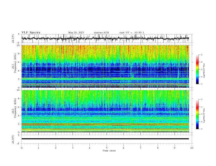The width and height of the screenshot is (216, 166).
Task: Click the "VLF Spectra" title text
Action: (x=31, y=33)
